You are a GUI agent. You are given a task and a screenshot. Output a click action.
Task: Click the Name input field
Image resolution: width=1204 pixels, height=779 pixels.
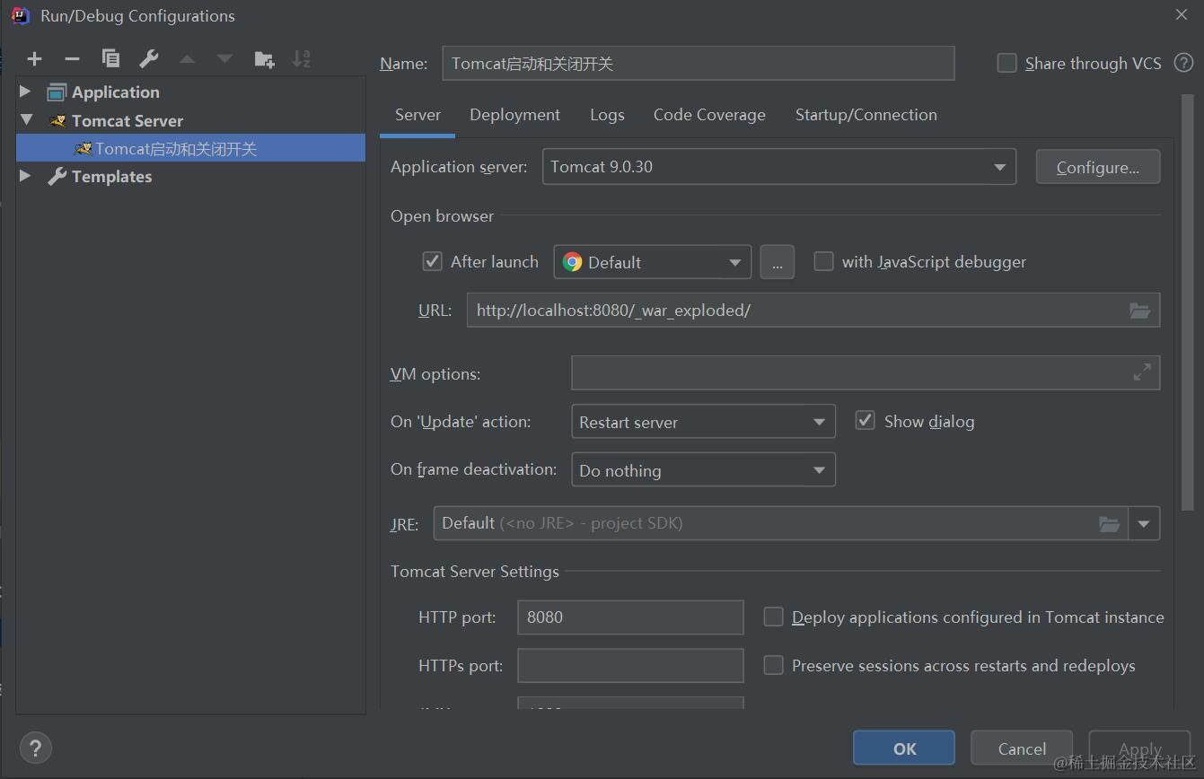tap(698, 64)
